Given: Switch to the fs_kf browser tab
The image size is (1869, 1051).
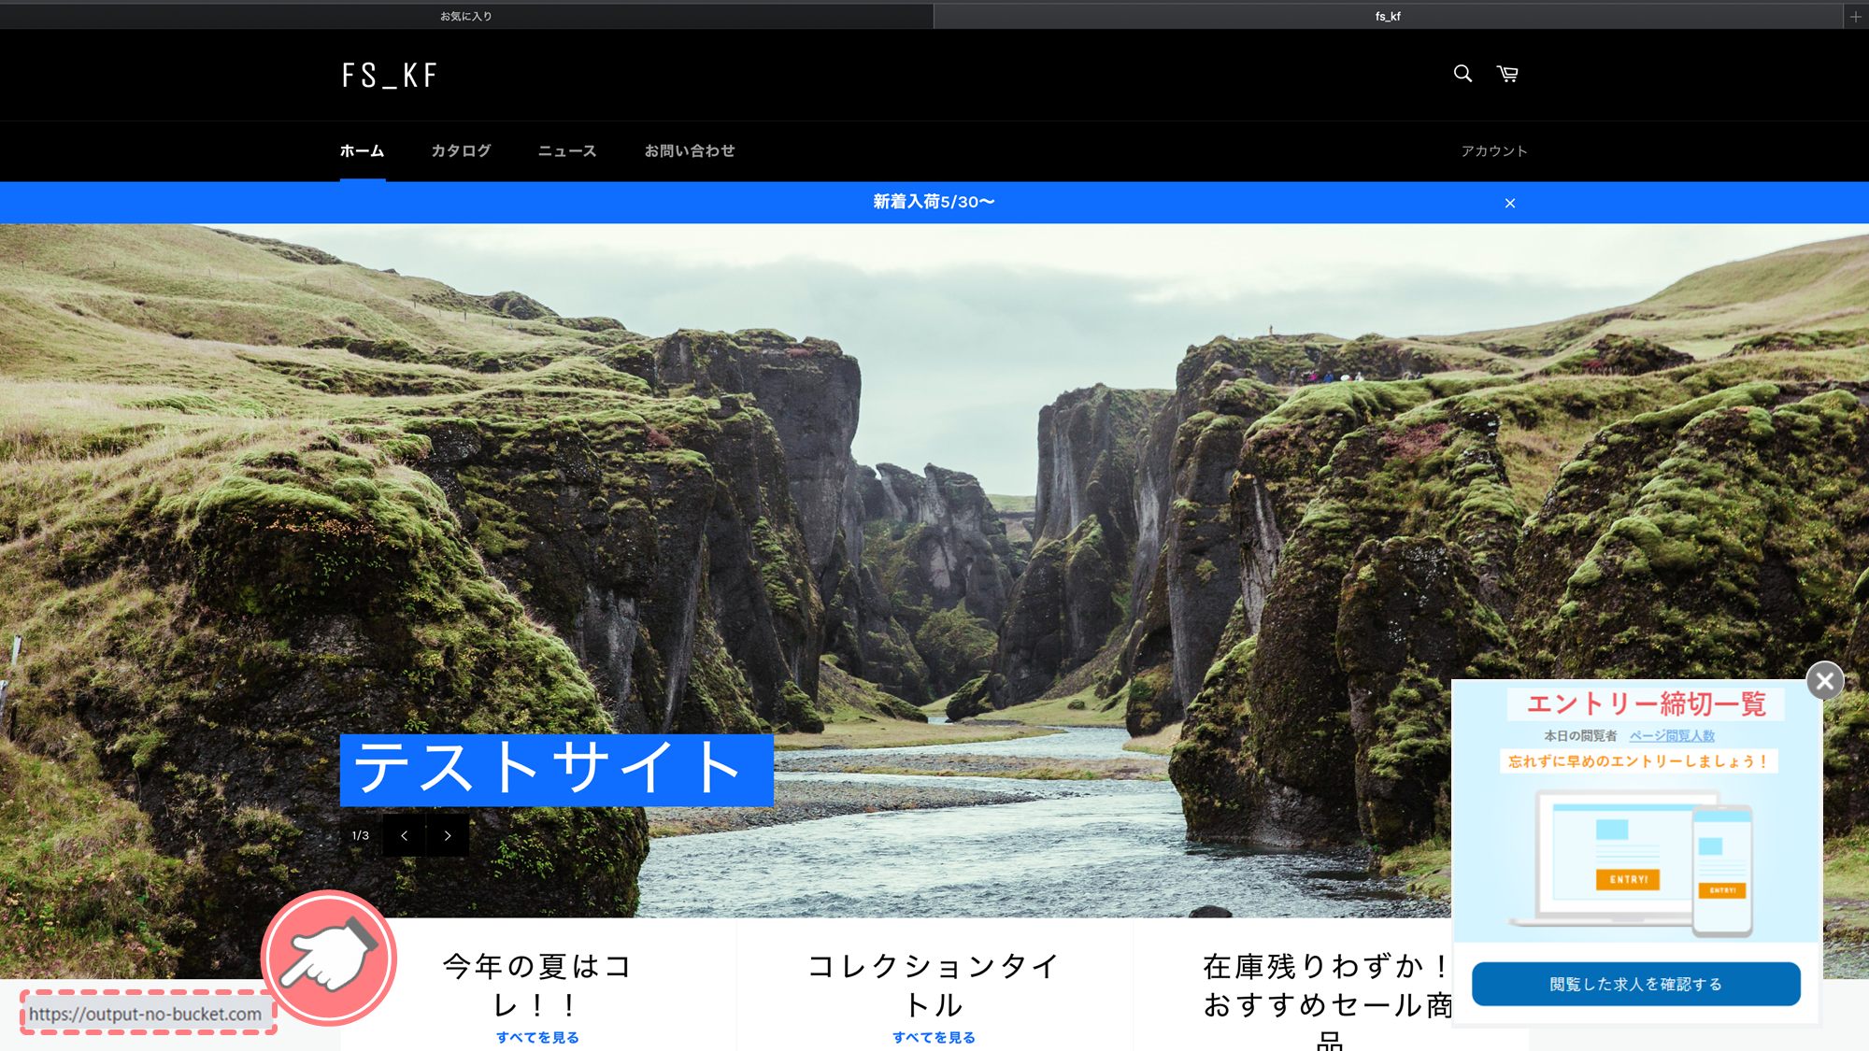Looking at the screenshot, I should [1388, 16].
